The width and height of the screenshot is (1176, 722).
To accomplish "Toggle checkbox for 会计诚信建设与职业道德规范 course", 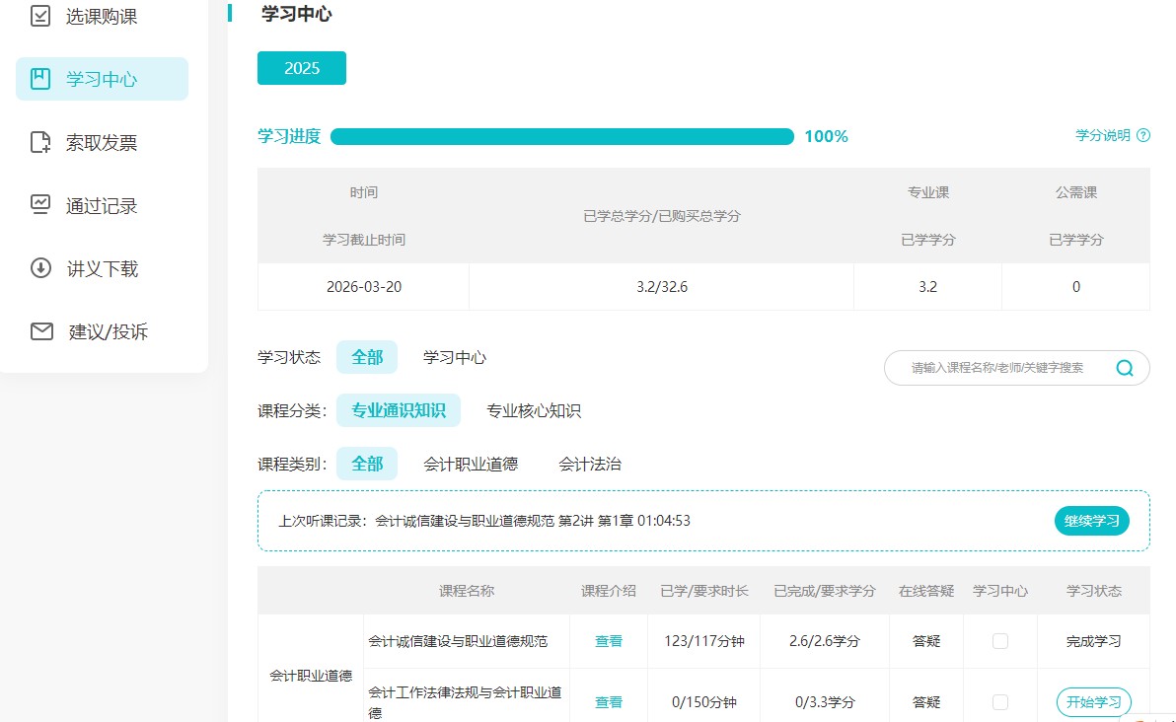I will (x=1000, y=641).
